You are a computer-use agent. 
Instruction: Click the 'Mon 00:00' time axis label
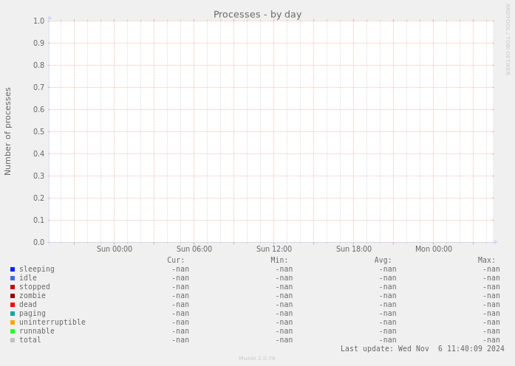tap(434, 249)
